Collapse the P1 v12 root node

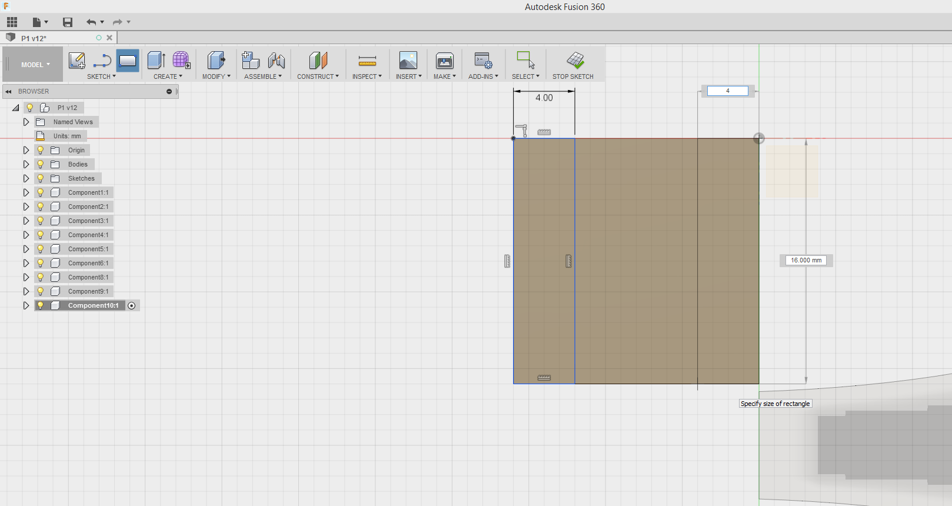(x=16, y=108)
